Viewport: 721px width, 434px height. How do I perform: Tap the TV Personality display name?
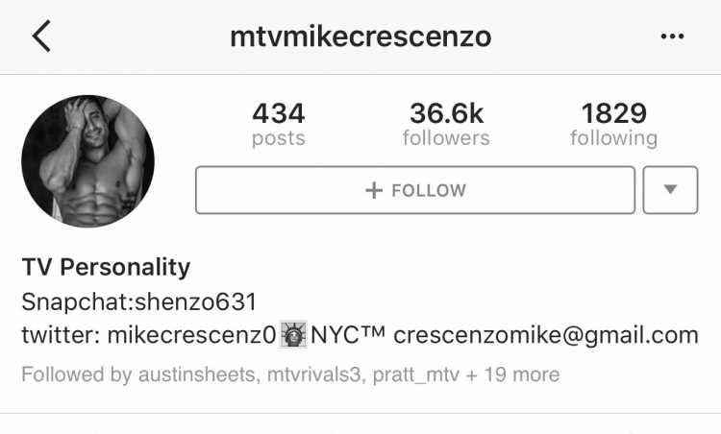(106, 267)
